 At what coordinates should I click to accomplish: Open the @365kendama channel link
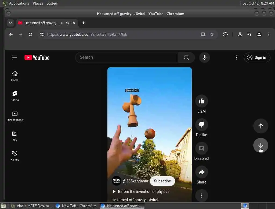click(135, 181)
